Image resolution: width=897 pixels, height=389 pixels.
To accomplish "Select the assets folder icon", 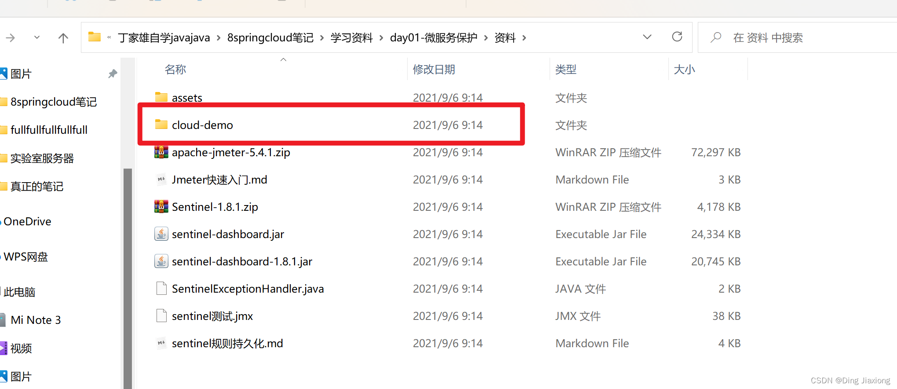I will [161, 97].
